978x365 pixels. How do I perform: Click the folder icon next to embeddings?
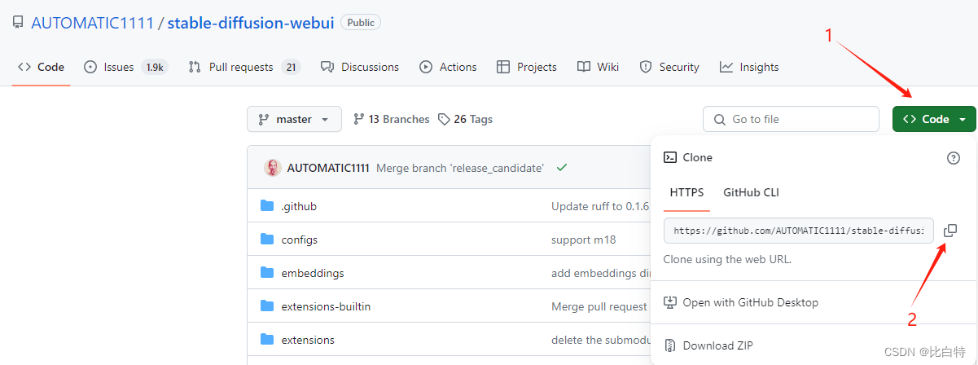[x=267, y=273]
